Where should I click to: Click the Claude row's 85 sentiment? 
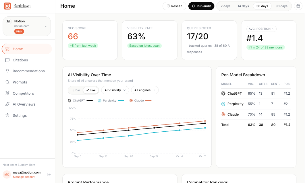coord(273,114)
